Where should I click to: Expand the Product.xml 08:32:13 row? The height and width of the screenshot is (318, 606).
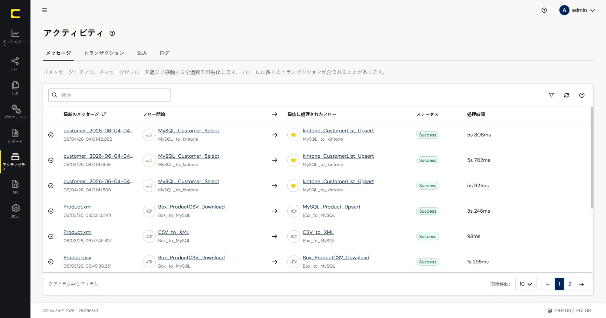pos(51,211)
